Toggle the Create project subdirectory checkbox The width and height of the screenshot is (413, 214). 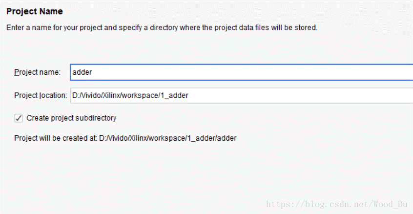(19, 118)
